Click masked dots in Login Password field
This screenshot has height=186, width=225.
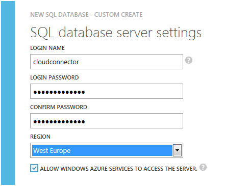coord(59,92)
